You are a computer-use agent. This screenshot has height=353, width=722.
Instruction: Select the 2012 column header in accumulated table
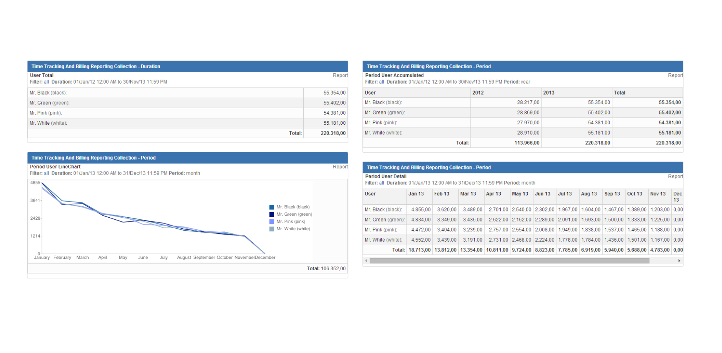[478, 93]
